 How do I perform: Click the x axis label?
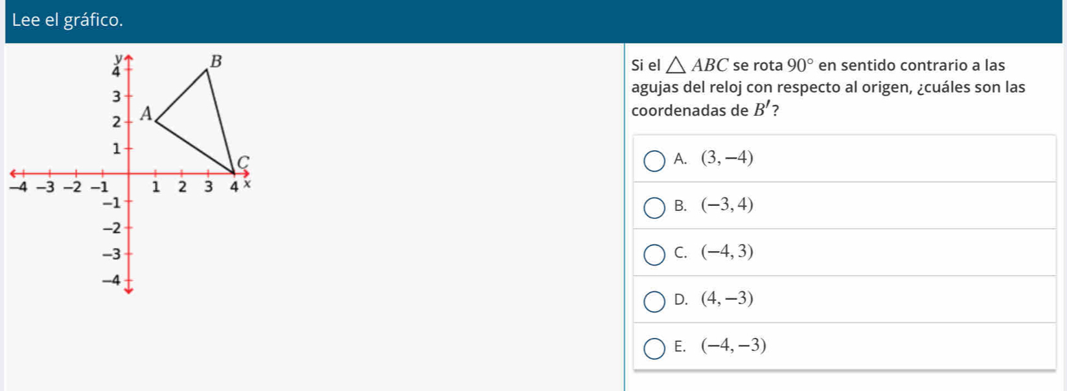pos(247,185)
